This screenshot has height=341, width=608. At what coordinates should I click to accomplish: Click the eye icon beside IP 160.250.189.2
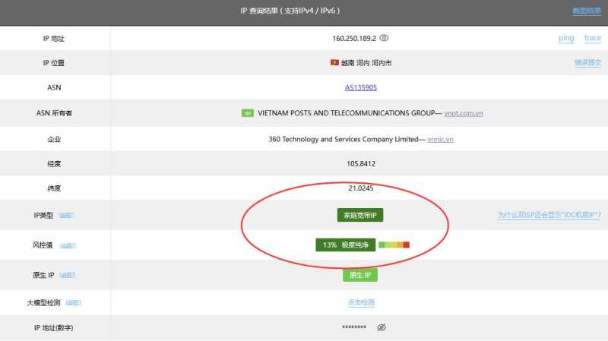coord(385,38)
